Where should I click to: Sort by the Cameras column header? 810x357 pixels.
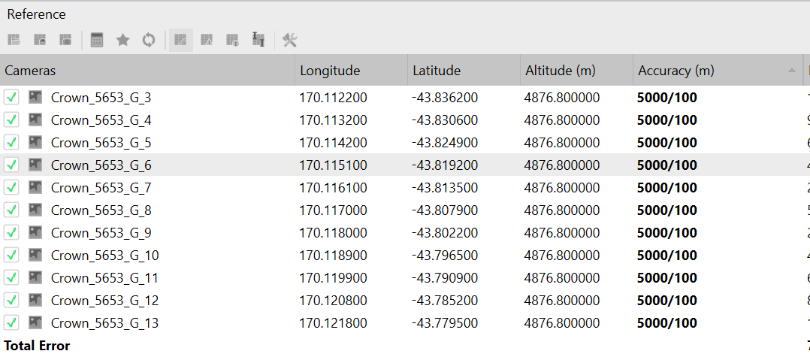[30, 71]
